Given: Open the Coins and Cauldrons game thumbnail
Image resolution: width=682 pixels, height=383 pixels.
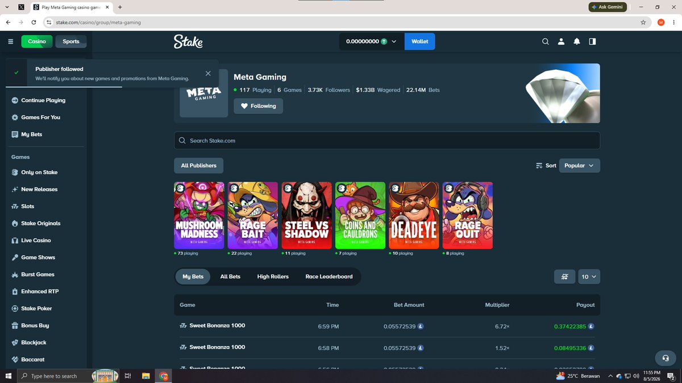Looking at the screenshot, I should click(360, 216).
